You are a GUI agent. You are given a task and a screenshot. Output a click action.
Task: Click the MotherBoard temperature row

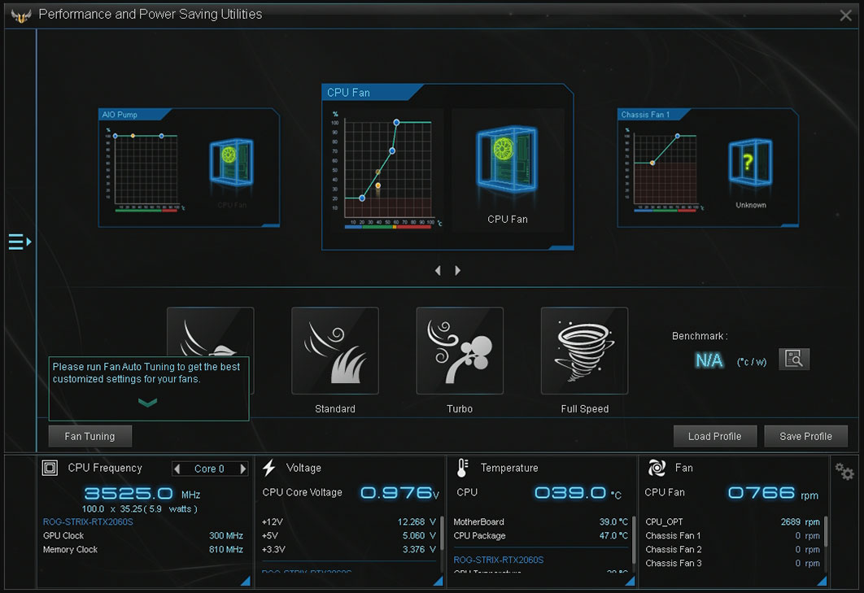tap(540, 521)
